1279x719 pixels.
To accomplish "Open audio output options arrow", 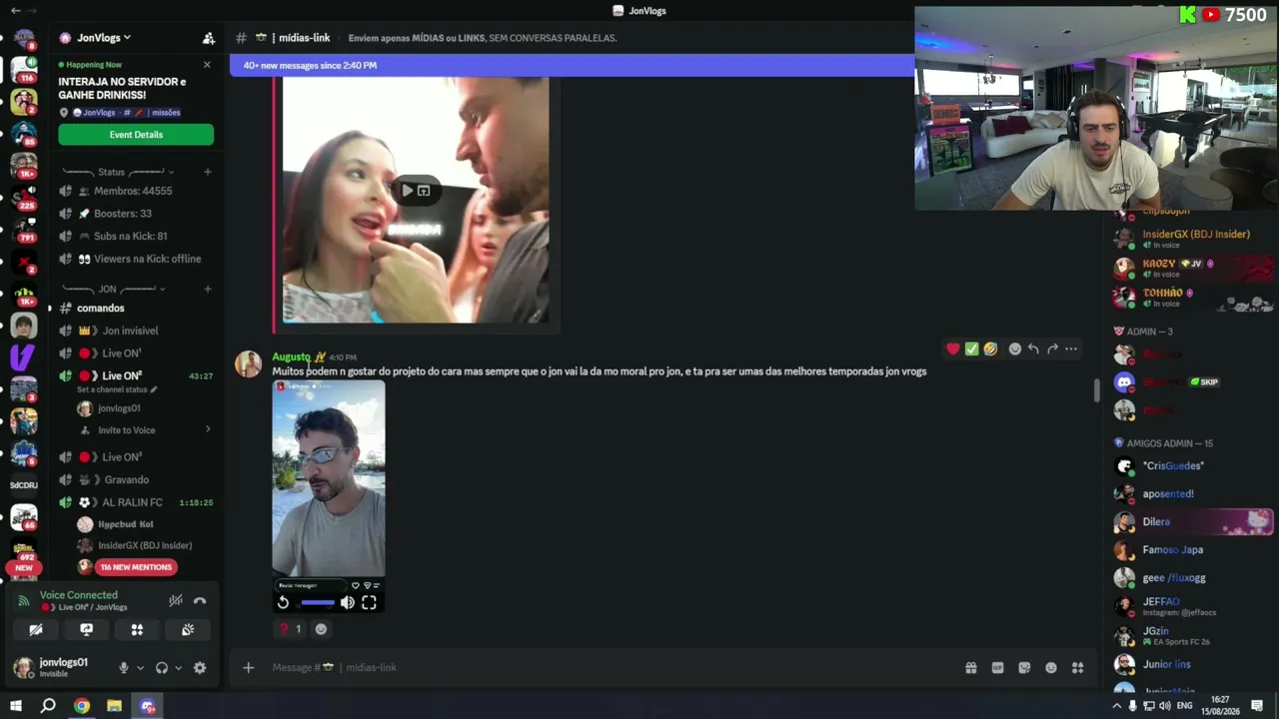I will (x=178, y=668).
